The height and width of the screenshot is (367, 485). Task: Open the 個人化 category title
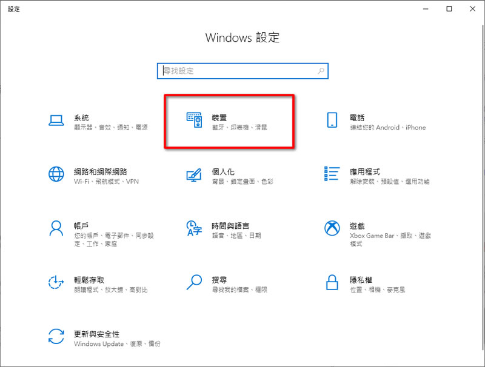point(223,172)
